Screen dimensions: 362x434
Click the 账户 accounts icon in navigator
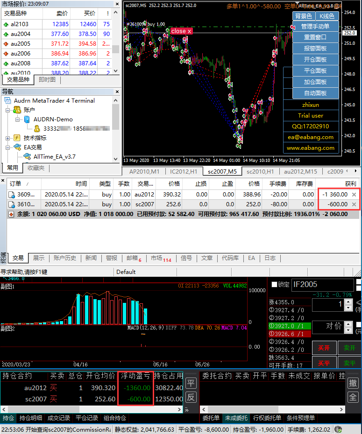coord(17,110)
